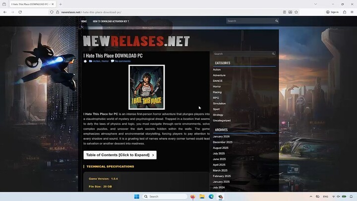Open How To Download Activation Key menu

[111, 21]
